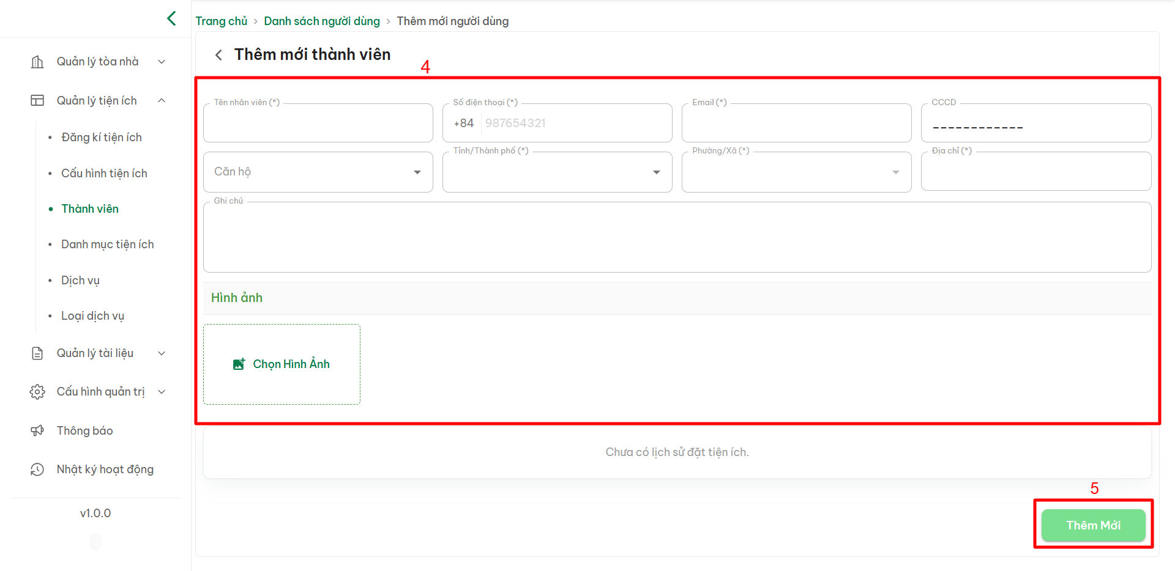The height and width of the screenshot is (571, 1175).
Task: Click the document icon for Quản lý tài liệu
Action: pos(37,353)
